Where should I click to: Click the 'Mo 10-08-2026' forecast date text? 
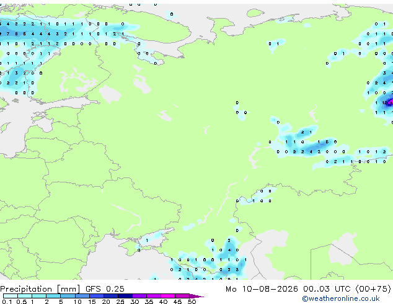point(262,288)
